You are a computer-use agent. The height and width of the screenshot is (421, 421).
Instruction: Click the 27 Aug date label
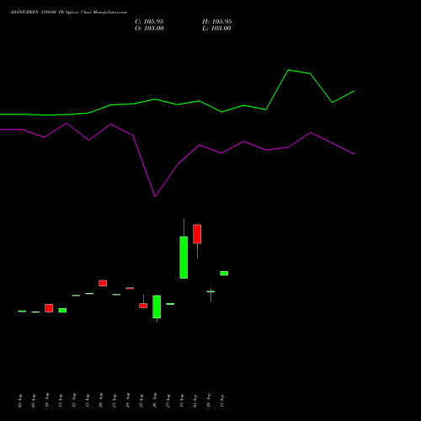click(168, 401)
